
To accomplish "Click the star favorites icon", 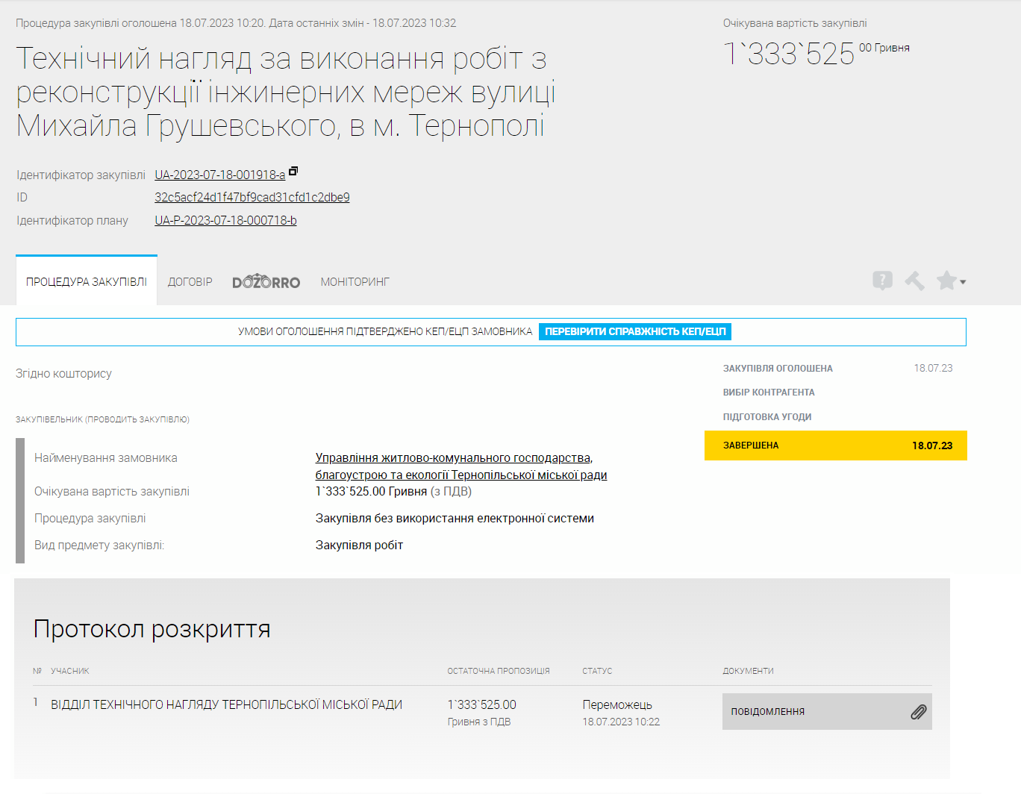I will (946, 281).
